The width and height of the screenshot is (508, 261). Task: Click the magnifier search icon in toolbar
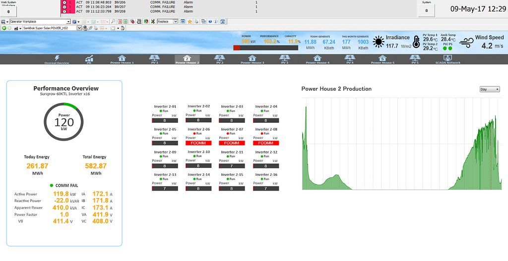(x=113, y=22)
